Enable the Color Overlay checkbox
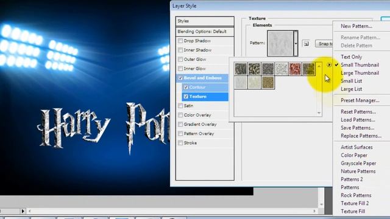 pyautogui.click(x=180, y=115)
